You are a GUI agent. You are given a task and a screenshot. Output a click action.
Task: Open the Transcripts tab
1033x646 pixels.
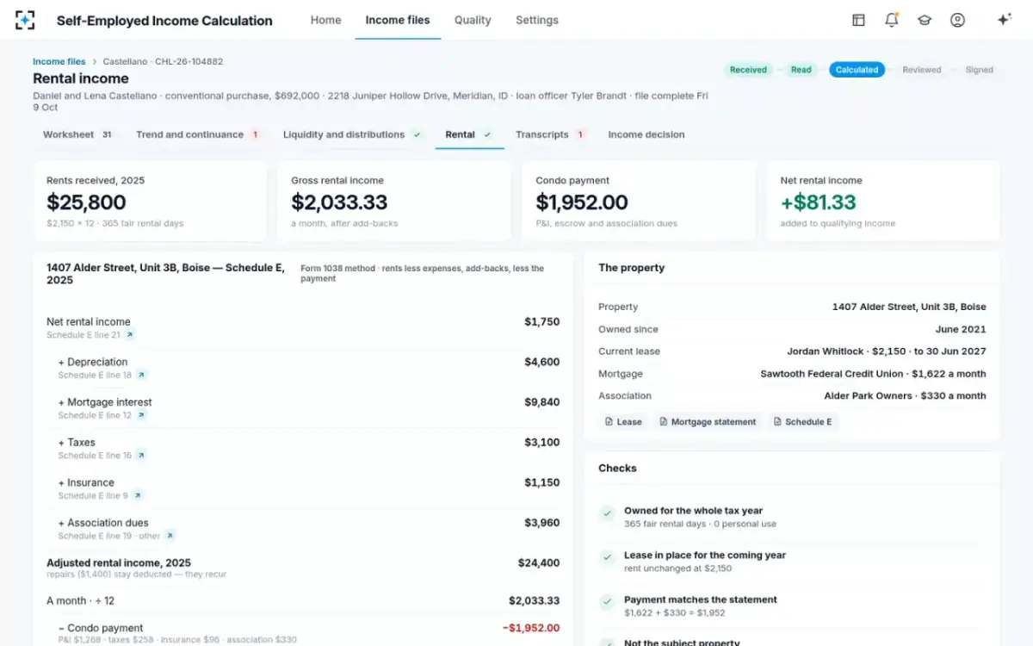pos(551,134)
